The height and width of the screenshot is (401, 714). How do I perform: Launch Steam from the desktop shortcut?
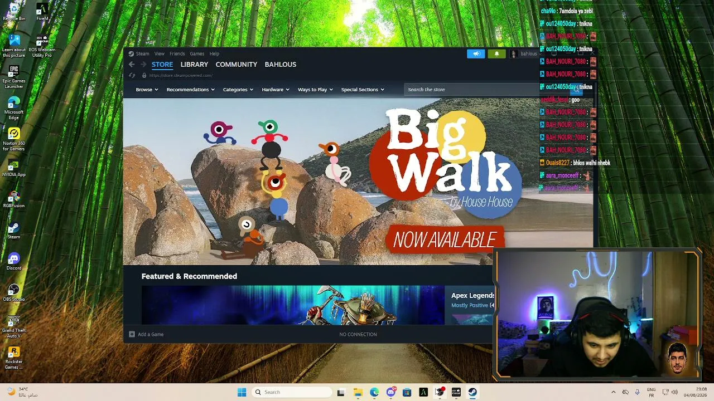14,231
